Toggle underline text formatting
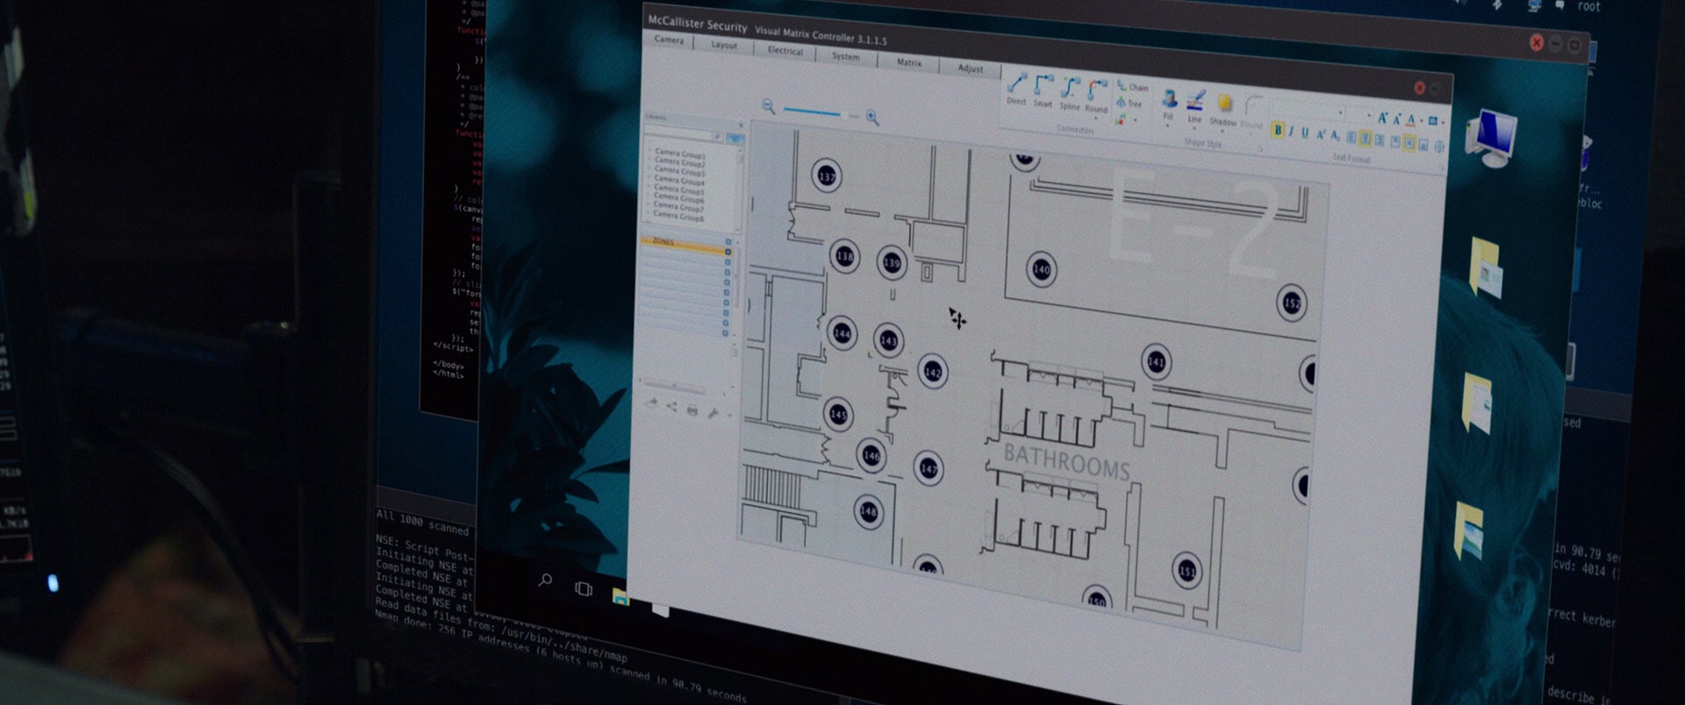 pos(1305,133)
